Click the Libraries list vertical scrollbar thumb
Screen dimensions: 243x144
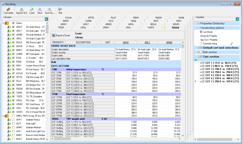(47, 29)
